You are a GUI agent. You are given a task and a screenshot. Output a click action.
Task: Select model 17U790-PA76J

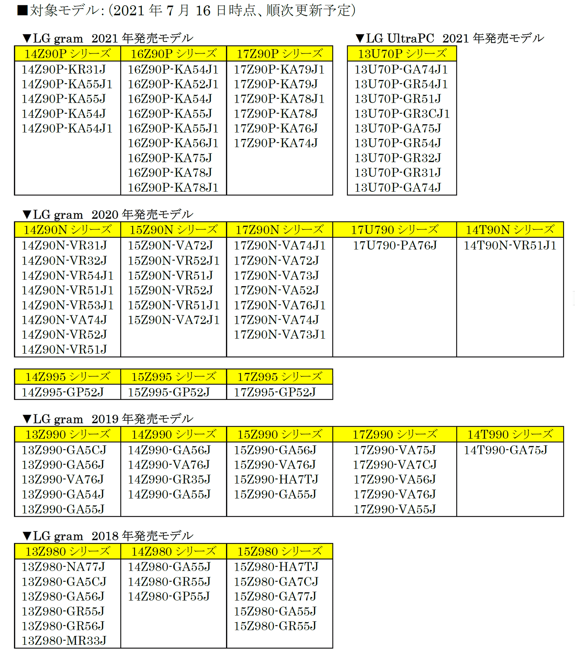395,246
